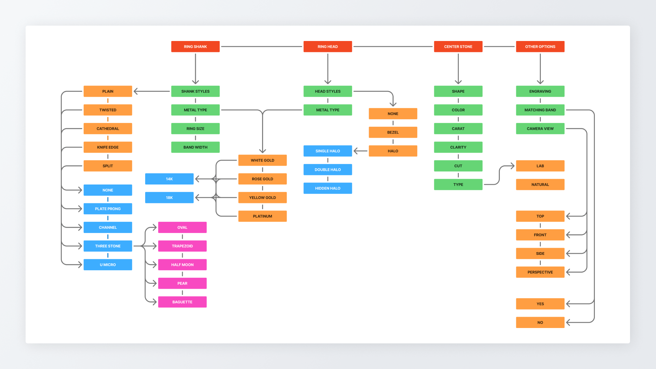Select the green CLARITY box
The image size is (656, 369).
tap(458, 147)
